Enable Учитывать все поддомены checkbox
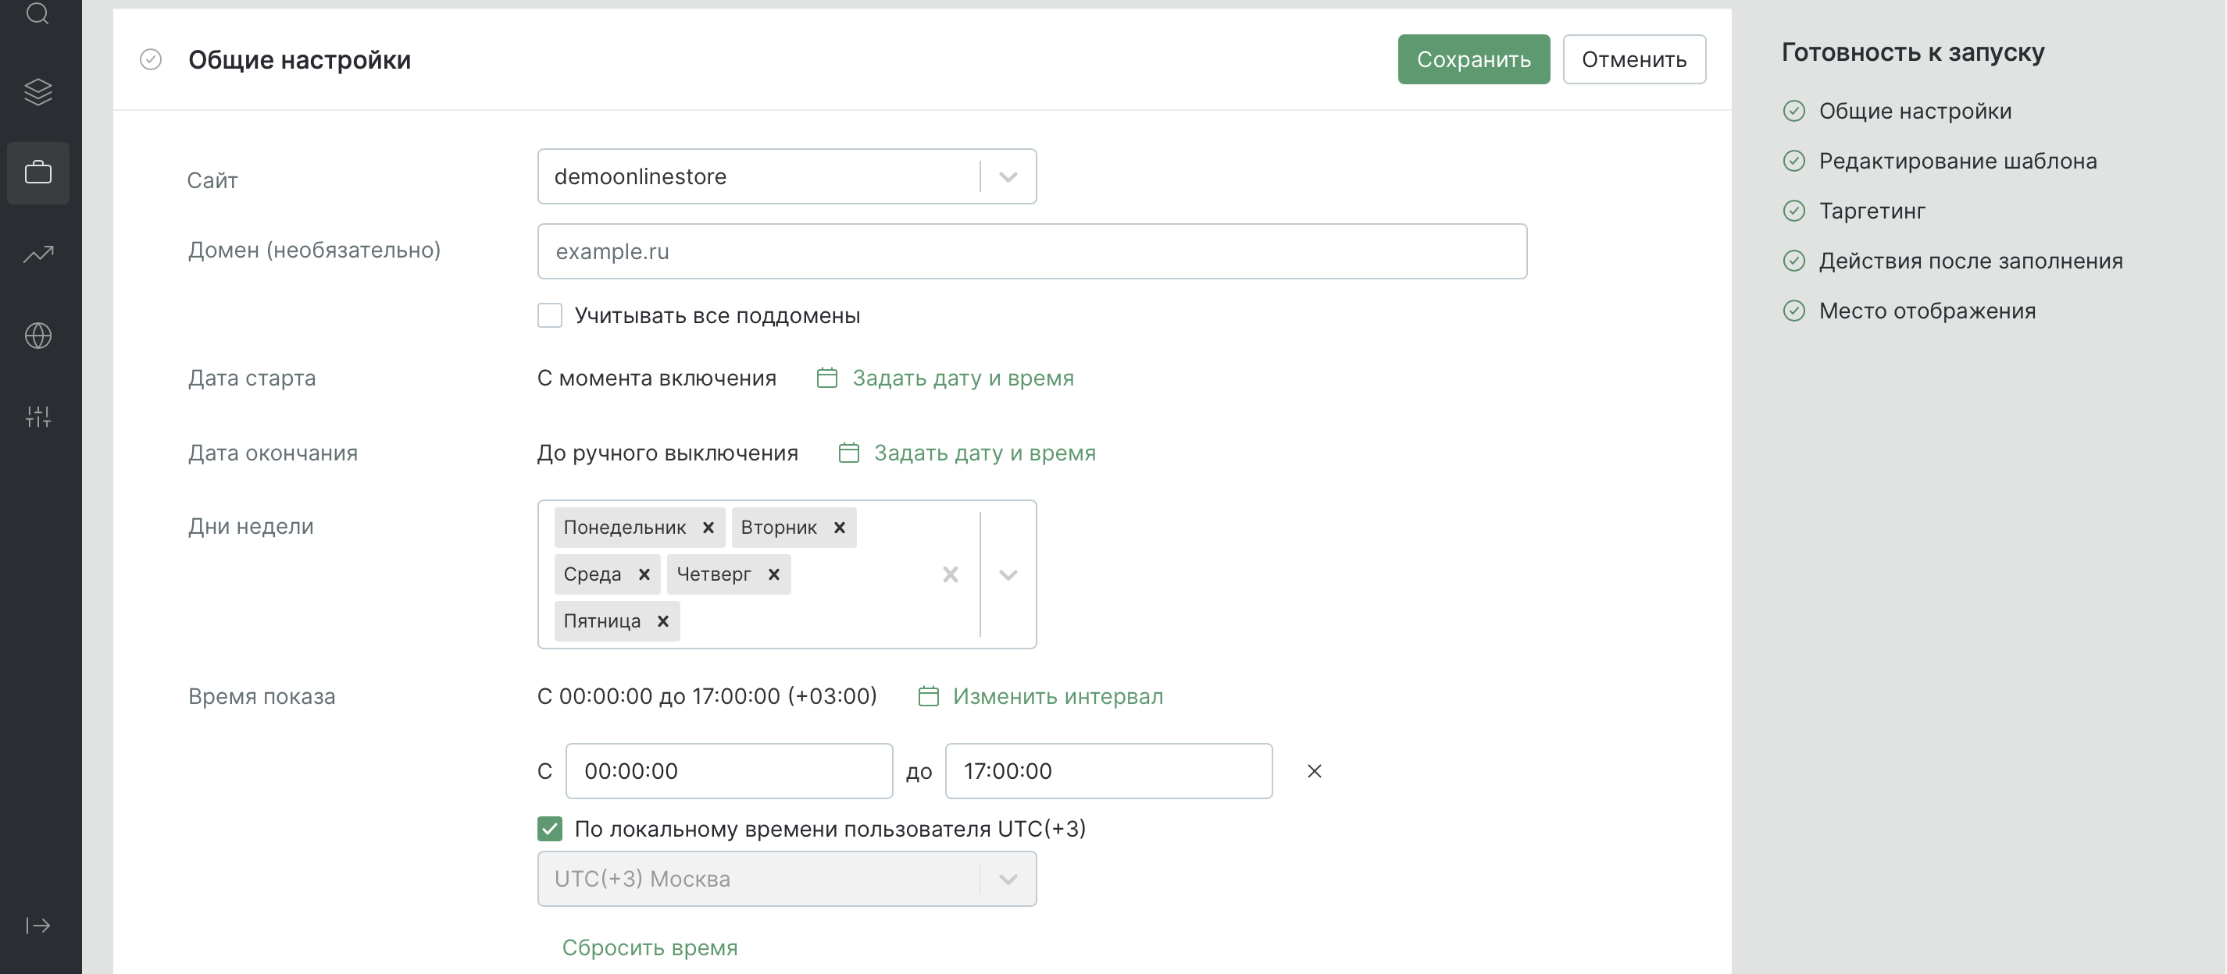The width and height of the screenshot is (2227, 974). point(550,315)
